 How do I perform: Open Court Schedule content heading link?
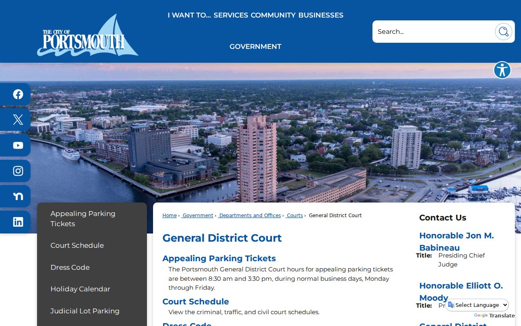click(x=196, y=302)
